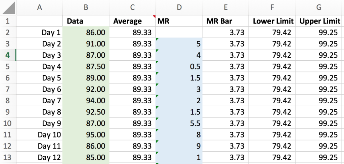Image resolution: width=344 pixels, height=164 pixels.
Task: Click the 91.00 data cell
Action: pyautogui.click(x=86, y=44)
